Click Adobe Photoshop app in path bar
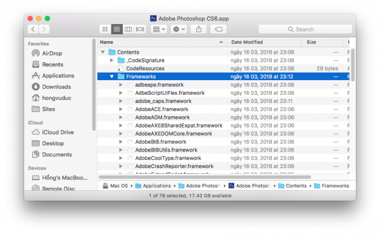The height and width of the screenshot is (235, 380). coord(250,186)
